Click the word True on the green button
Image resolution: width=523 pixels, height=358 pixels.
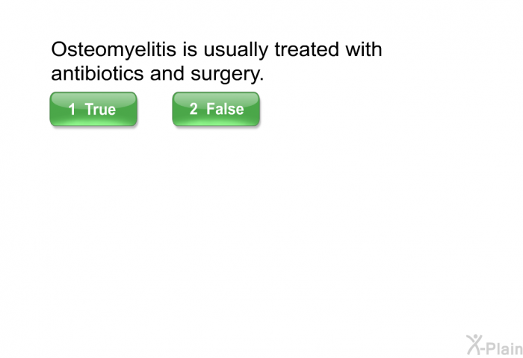100,110
